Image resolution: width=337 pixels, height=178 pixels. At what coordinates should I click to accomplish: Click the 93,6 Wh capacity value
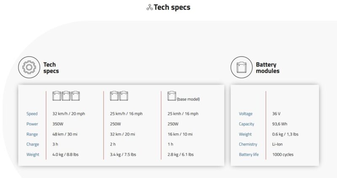click(x=280, y=124)
